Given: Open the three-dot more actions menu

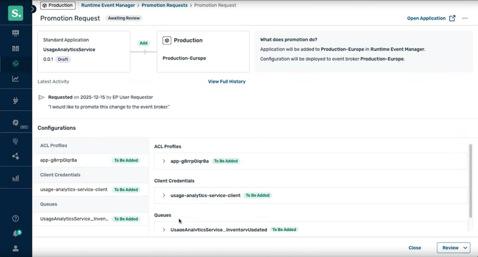Looking at the screenshot, I should tap(465, 18).
